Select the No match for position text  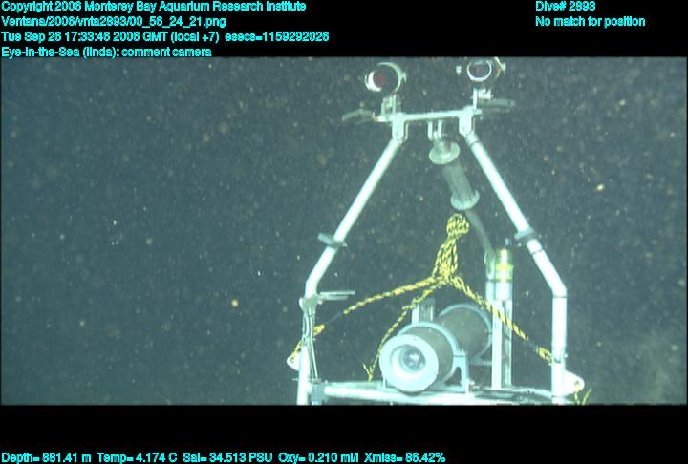[590, 21]
